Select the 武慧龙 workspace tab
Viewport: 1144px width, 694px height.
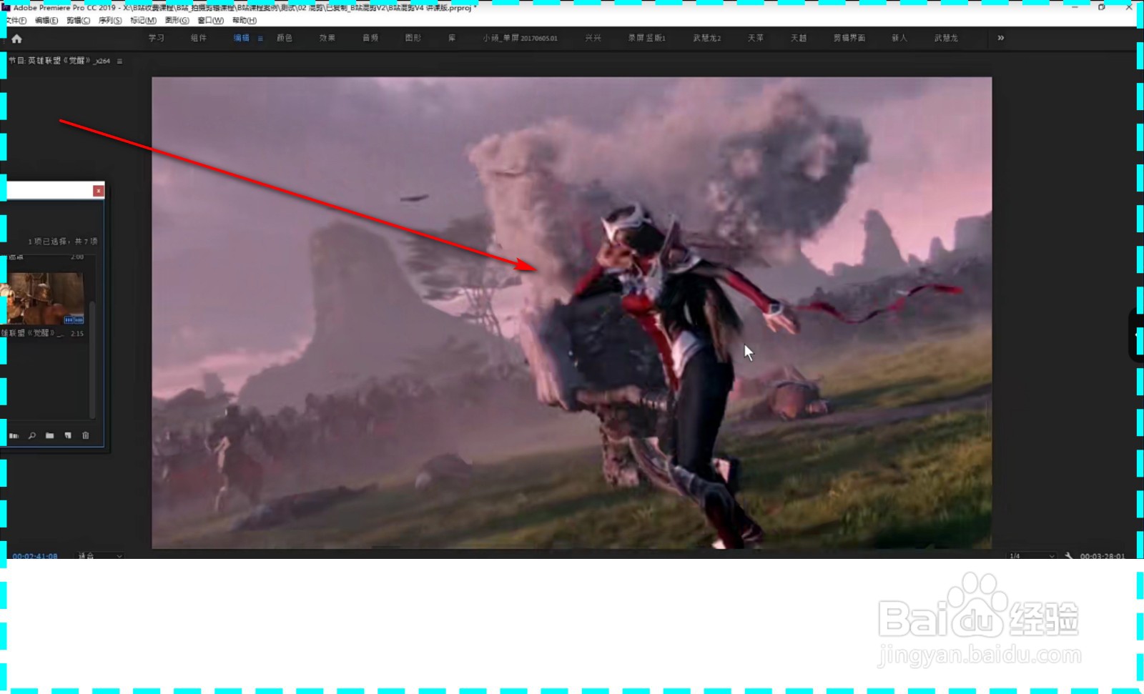tap(946, 38)
